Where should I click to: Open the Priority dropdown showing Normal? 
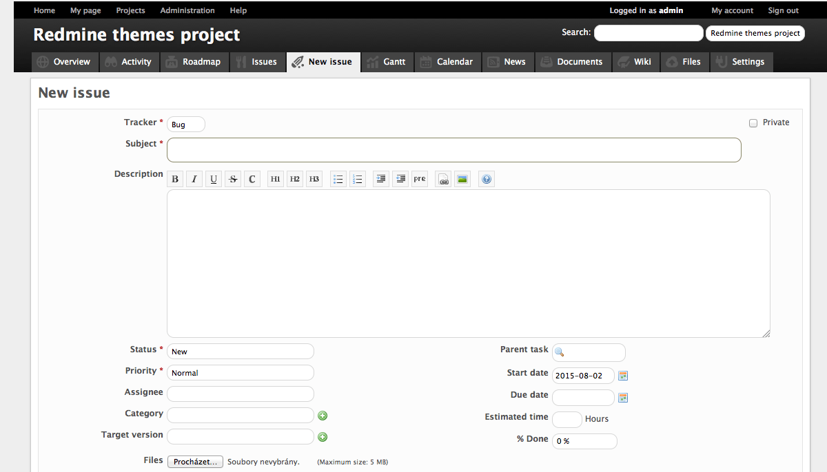coord(241,373)
